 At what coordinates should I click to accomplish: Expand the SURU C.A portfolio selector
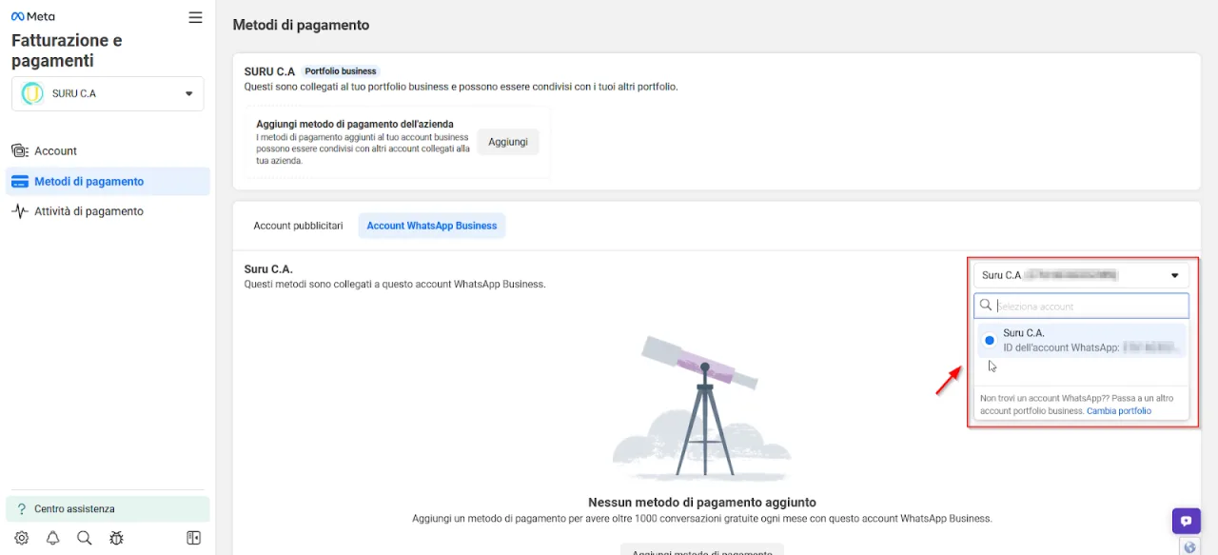pos(108,93)
